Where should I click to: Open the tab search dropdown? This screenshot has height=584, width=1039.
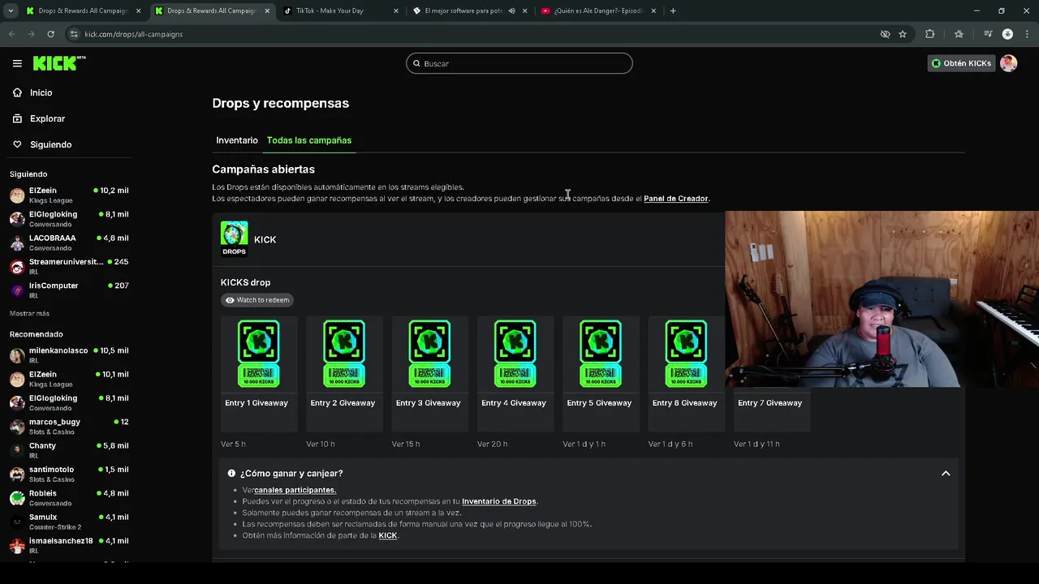11,11
